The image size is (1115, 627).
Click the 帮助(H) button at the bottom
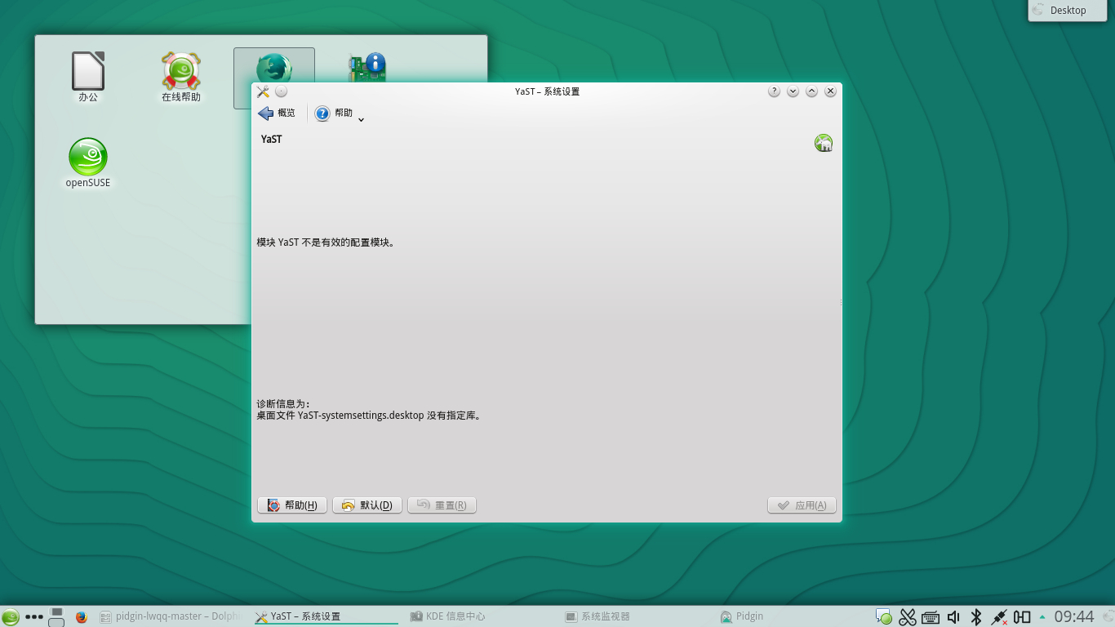click(292, 505)
